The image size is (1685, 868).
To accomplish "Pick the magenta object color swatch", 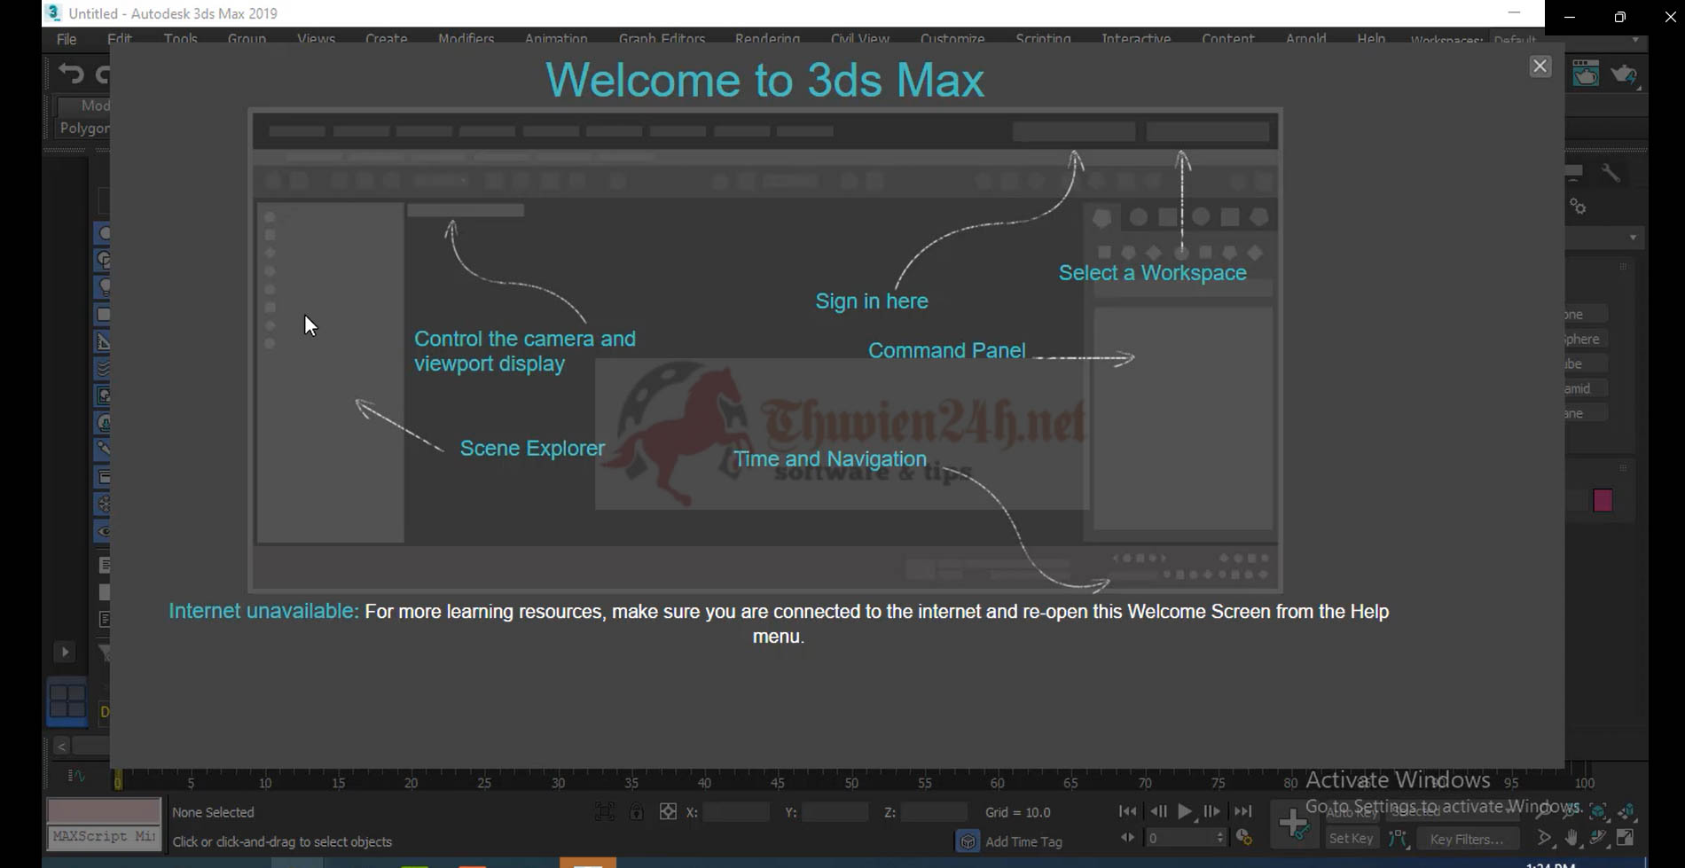I will pos(1603,500).
